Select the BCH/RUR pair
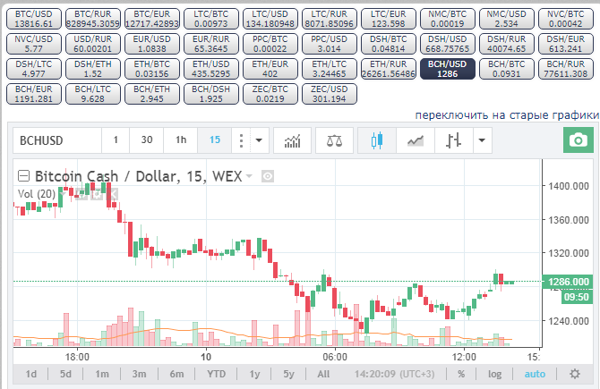The image size is (600, 389). (566, 69)
